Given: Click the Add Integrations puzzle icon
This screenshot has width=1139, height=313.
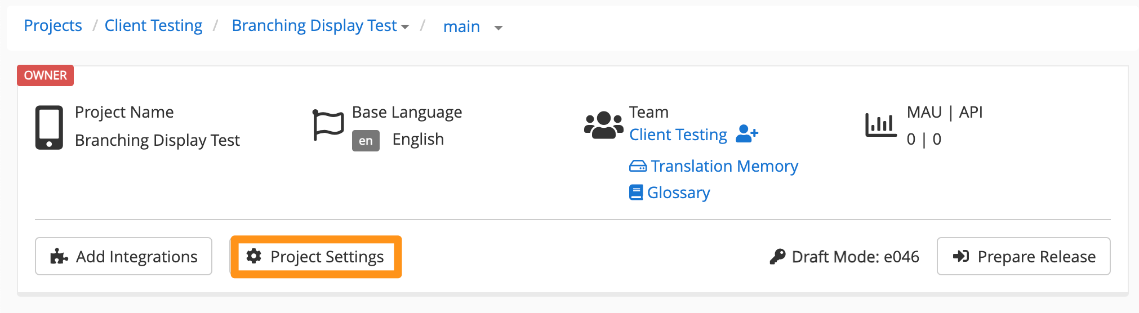Looking at the screenshot, I should pyautogui.click(x=59, y=257).
